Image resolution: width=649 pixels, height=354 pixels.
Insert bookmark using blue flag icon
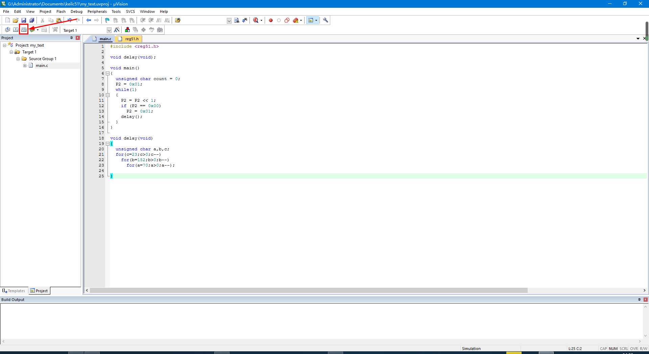point(107,20)
